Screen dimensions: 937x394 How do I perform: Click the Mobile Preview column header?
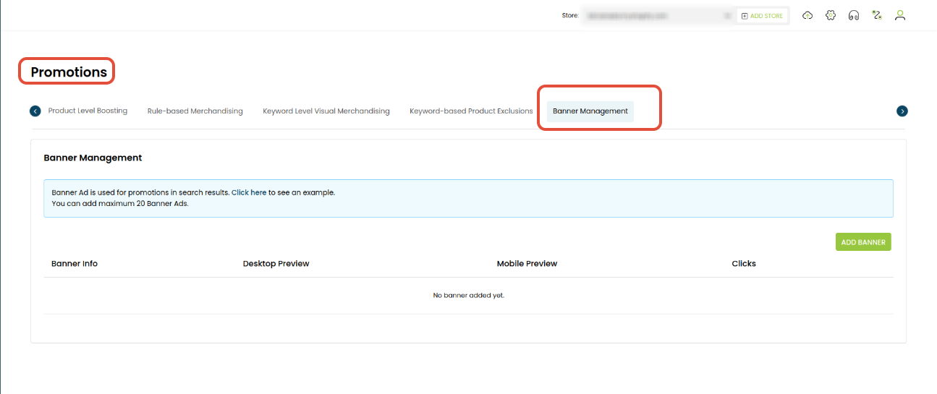(x=527, y=264)
